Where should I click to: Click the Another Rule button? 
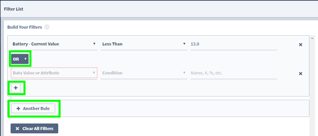(33, 109)
